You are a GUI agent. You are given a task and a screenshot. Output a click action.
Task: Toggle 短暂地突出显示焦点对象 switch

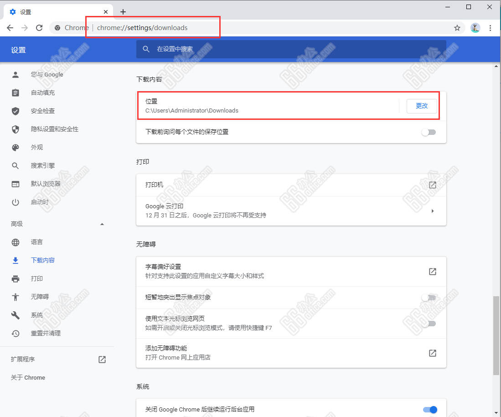(429, 298)
